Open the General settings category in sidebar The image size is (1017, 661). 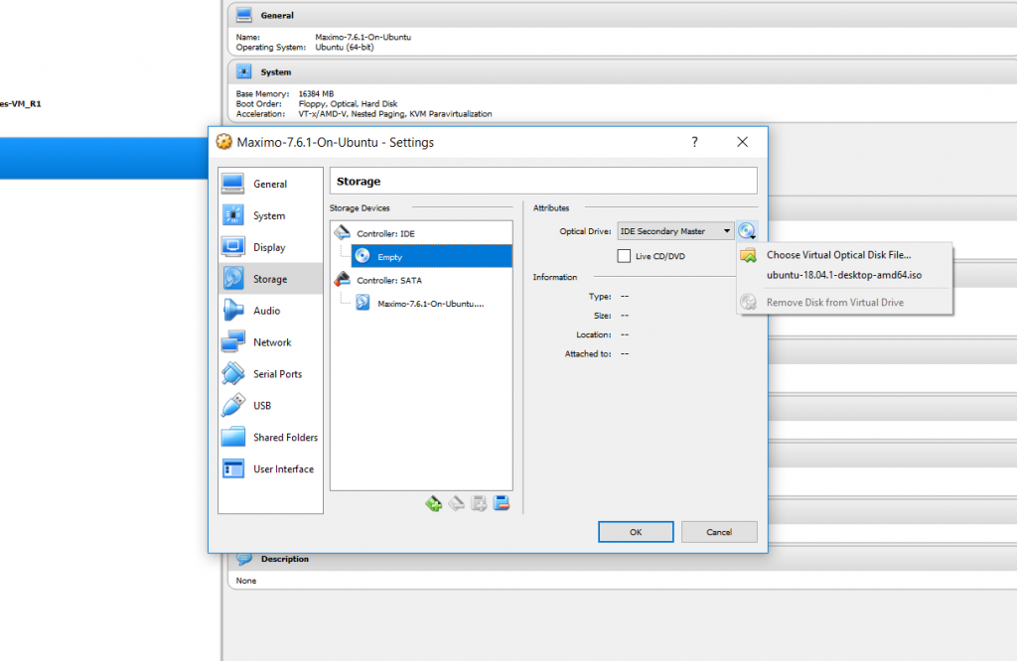pyautogui.click(x=270, y=184)
